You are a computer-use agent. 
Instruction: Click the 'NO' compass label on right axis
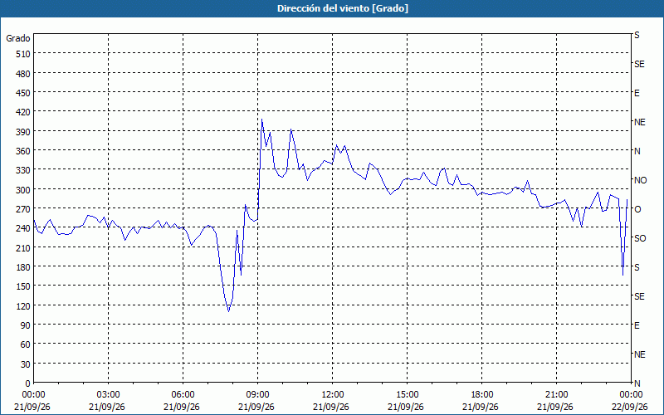tap(640, 180)
